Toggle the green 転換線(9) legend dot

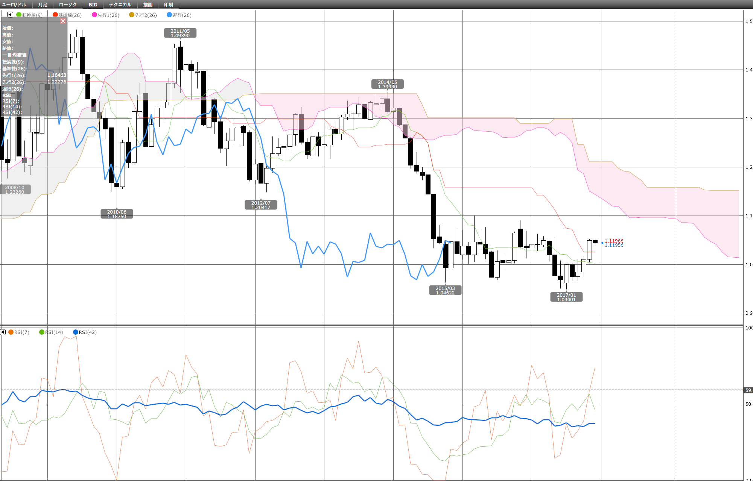(x=19, y=15)
